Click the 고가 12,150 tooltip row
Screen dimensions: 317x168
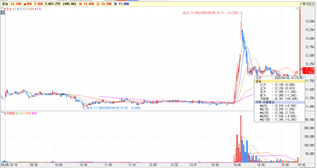[x=280, y=88]
